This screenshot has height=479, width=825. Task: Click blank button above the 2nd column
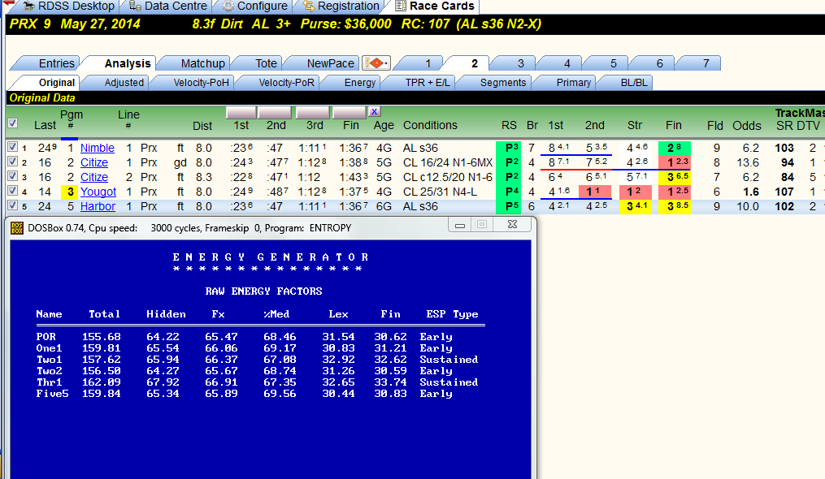pos(276,112)
